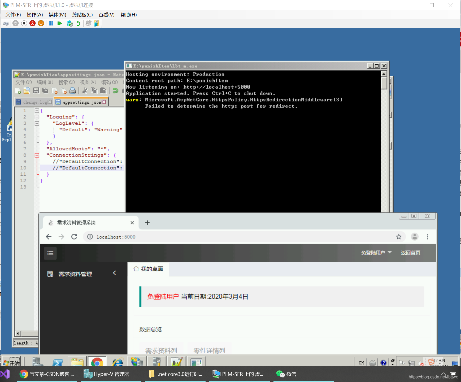Click the 返回首页 link

(x=411, y=253)
